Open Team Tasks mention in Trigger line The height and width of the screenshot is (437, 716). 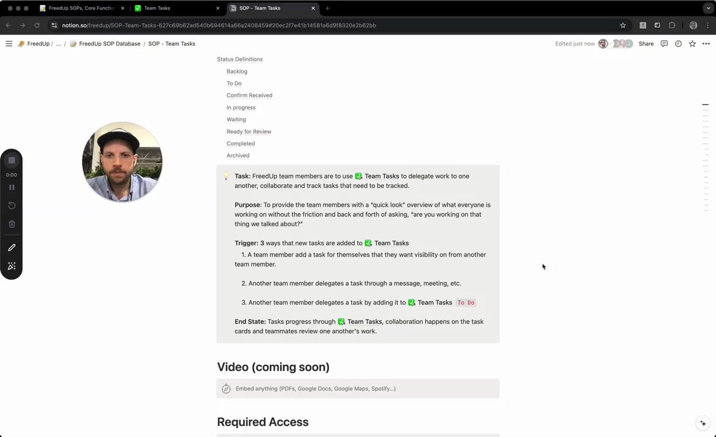[x=387, y=243]
